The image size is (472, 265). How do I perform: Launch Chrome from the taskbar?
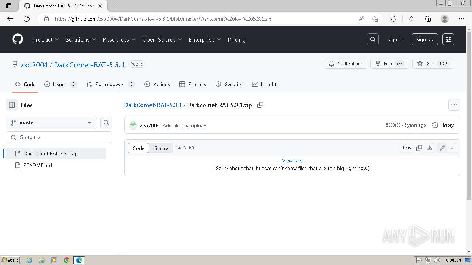coord(66,260)
